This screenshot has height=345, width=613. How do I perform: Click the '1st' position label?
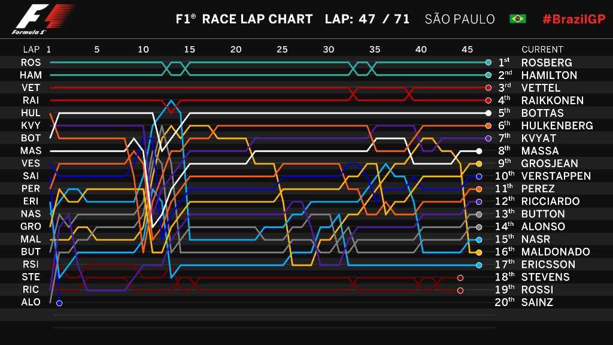coord(504,62)
